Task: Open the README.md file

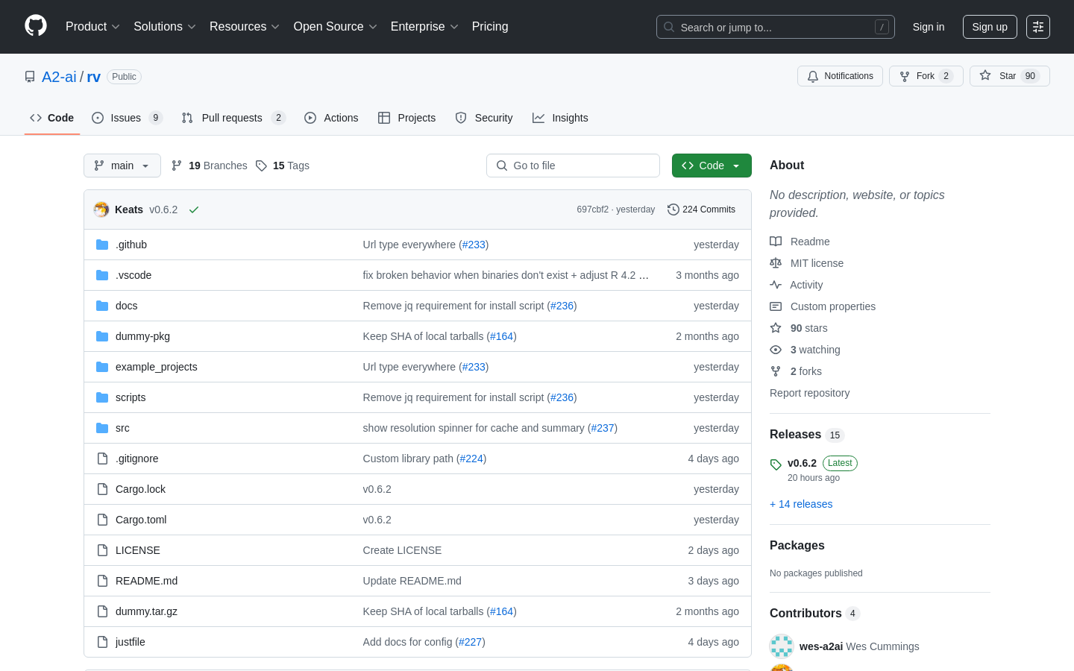Action: coord(146,581)
